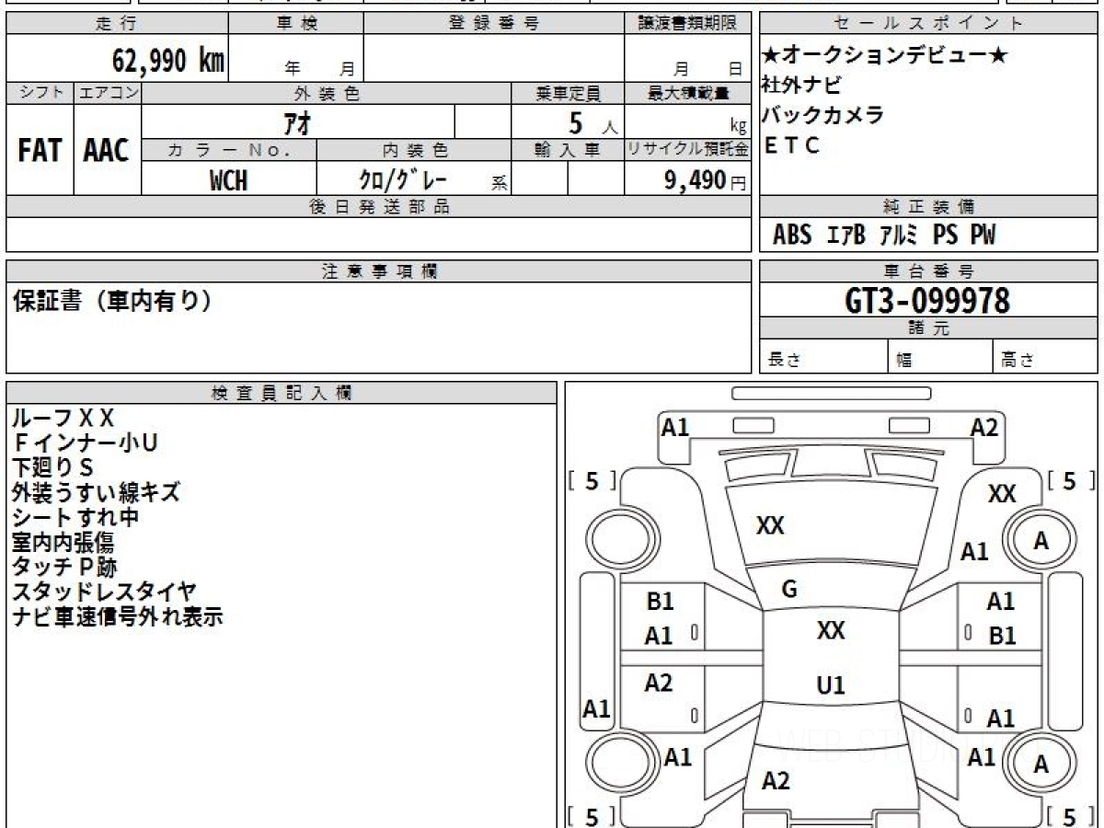This screenshot has width=1104, height=828.
Task: Click the FAT shift value
Action: [40, 151]
